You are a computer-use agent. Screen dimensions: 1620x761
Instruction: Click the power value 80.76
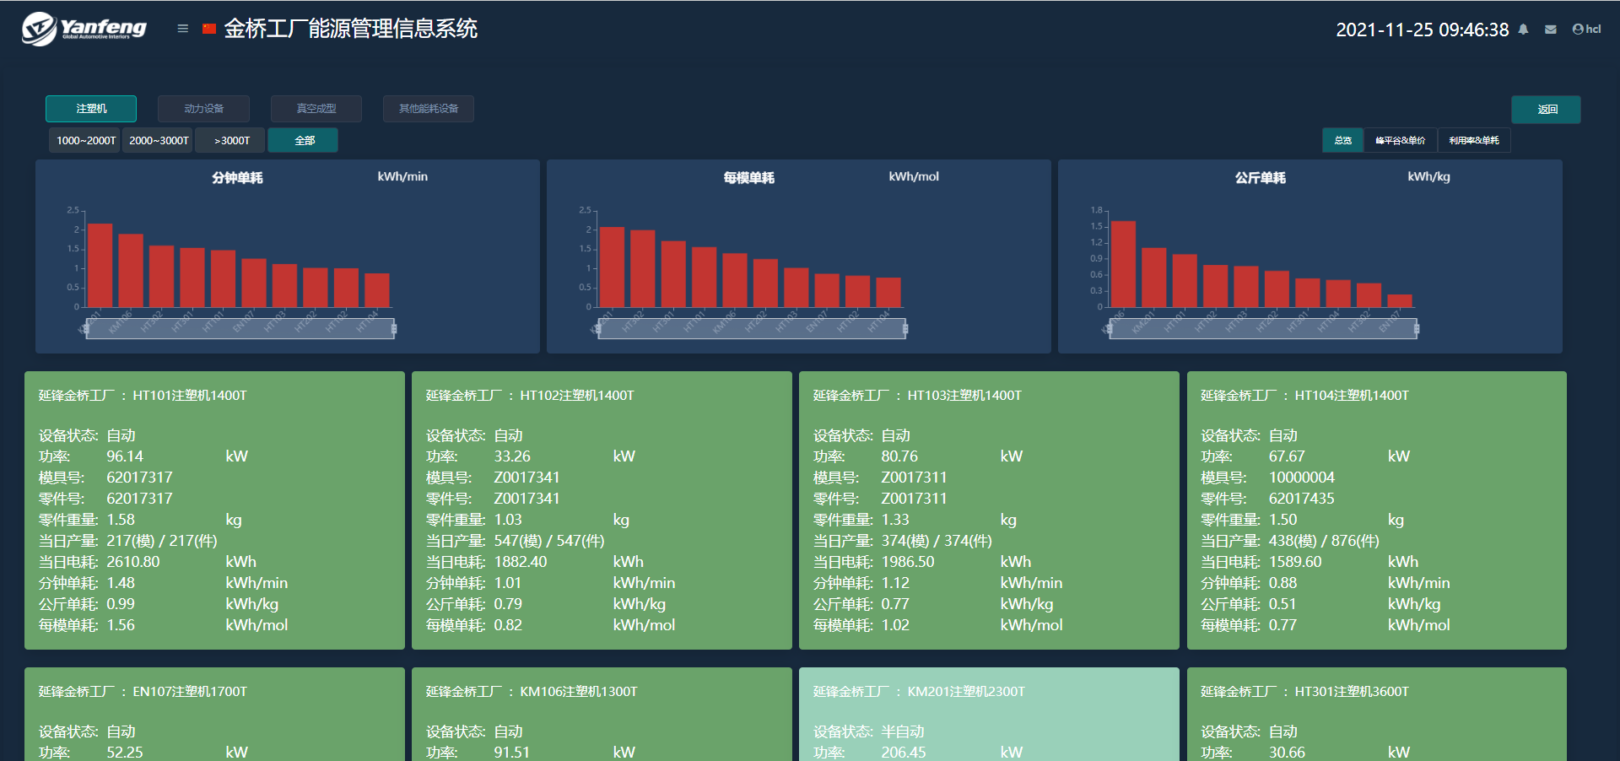click(x=899, y=456)
